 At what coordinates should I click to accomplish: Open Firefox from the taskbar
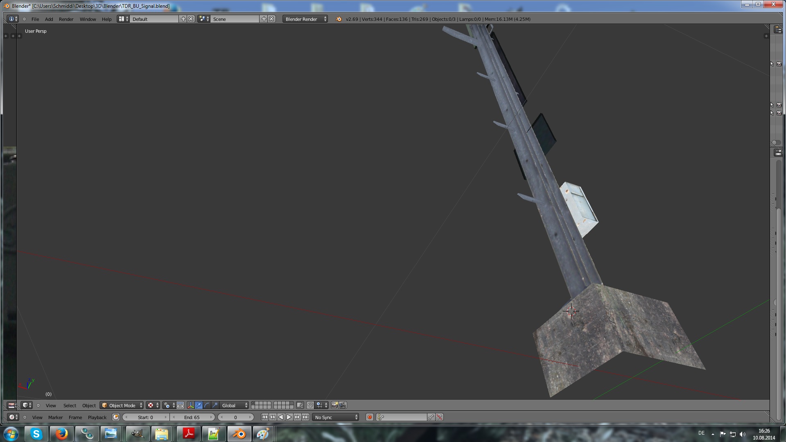tap(61, 433)
